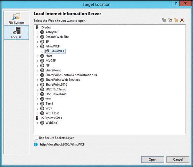Click the Create New Virtual Directory icon
Image resolution: width=193 pixels, height=167 pixels.
coord(176,20)
